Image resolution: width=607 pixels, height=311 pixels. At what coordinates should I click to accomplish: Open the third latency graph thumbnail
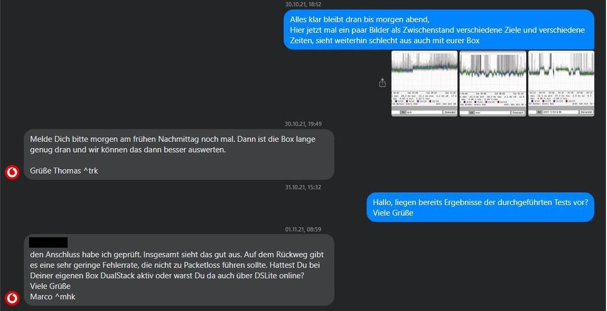(x=561, y=84)
